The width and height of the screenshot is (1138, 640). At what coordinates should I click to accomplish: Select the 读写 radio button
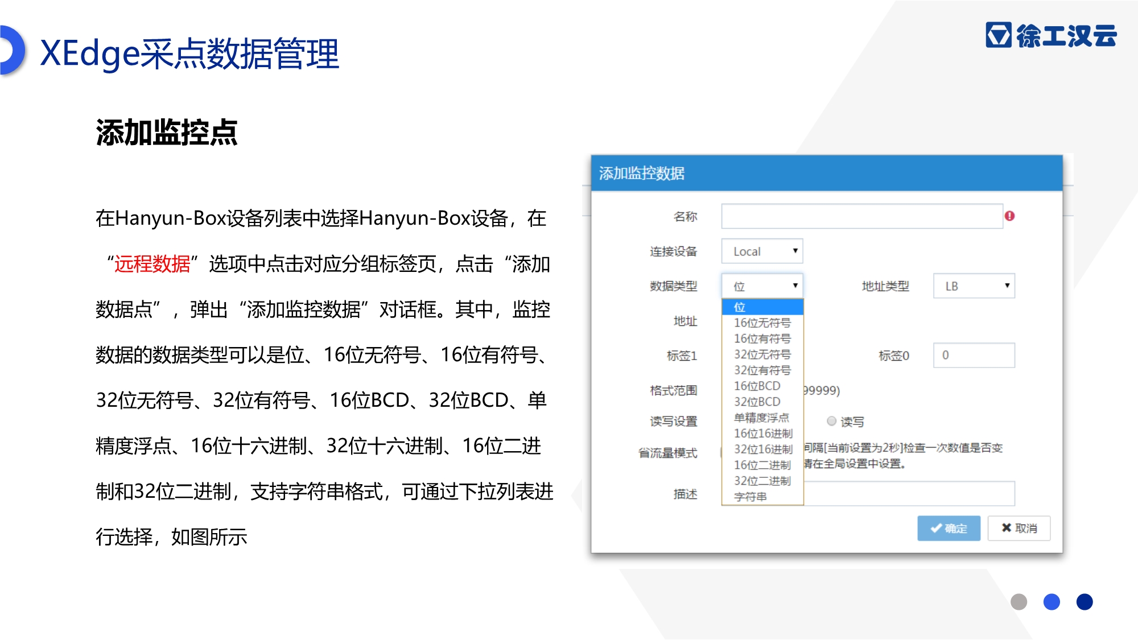(832, 421)
